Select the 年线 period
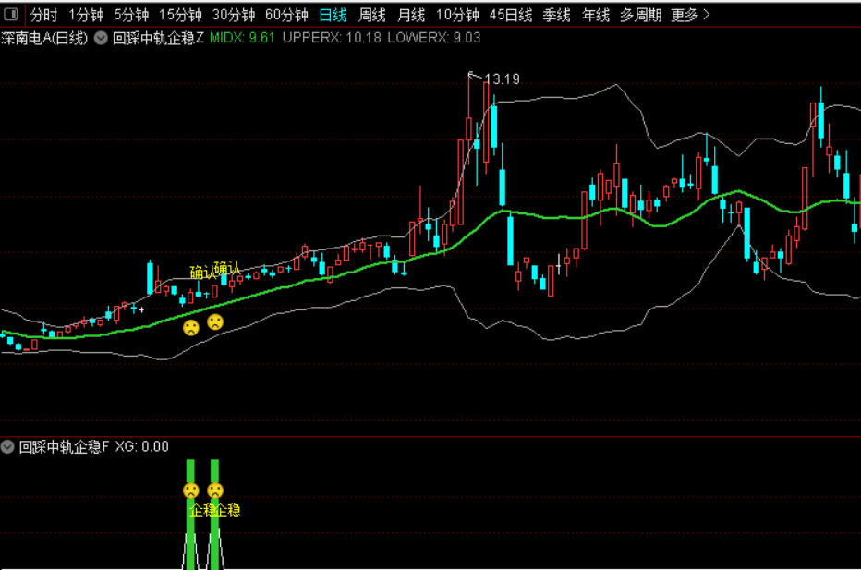The width and height of the screenshot is (861, 570). (596, 15)
